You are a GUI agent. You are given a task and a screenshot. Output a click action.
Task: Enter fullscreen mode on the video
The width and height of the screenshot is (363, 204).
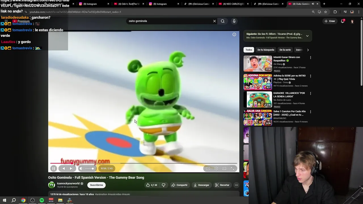point(233,168)
